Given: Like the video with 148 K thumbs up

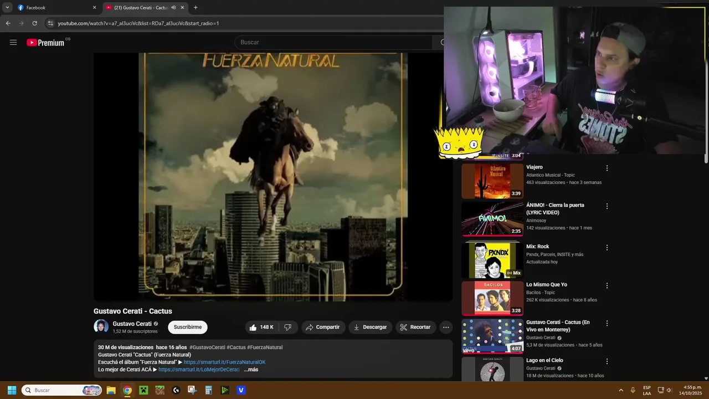Looking at the screenshot, I should point(261,328).
